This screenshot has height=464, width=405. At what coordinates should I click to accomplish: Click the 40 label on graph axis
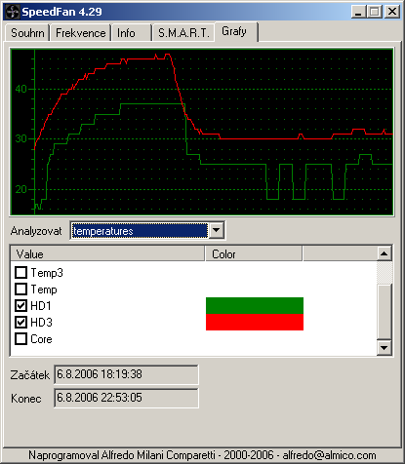[20, 89]
